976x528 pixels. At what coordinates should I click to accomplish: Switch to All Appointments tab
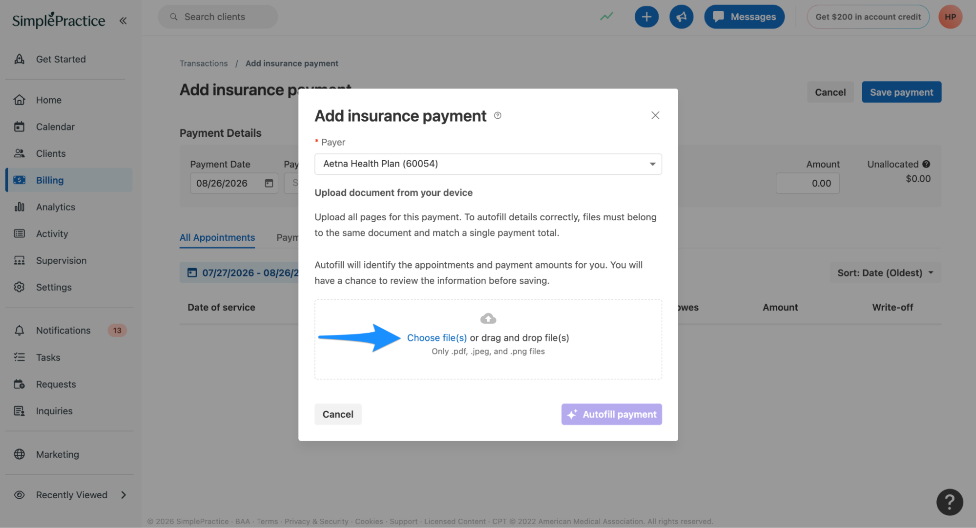point(217,238)
